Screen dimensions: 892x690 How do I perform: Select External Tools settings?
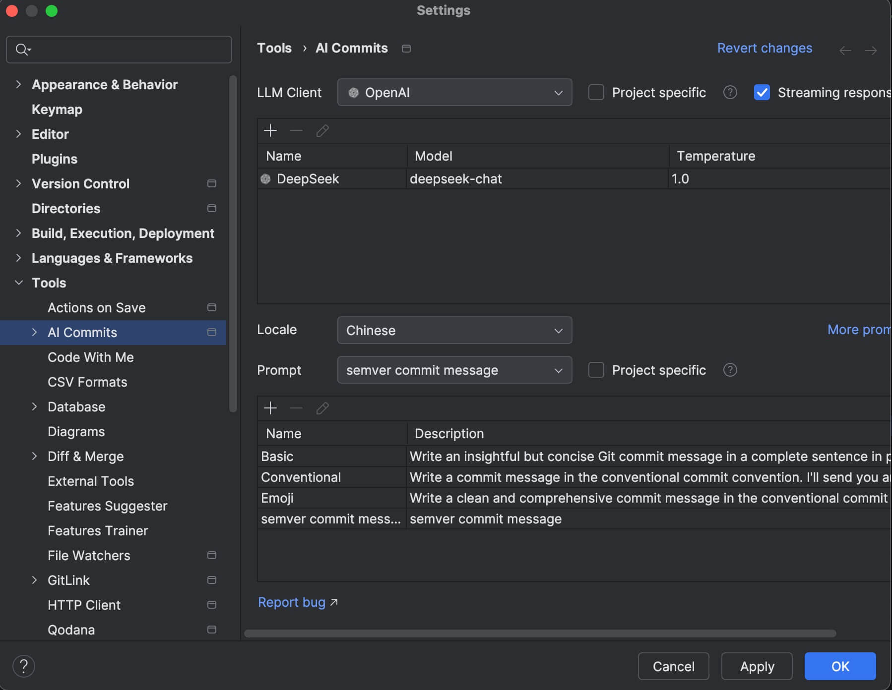(91, 481)
